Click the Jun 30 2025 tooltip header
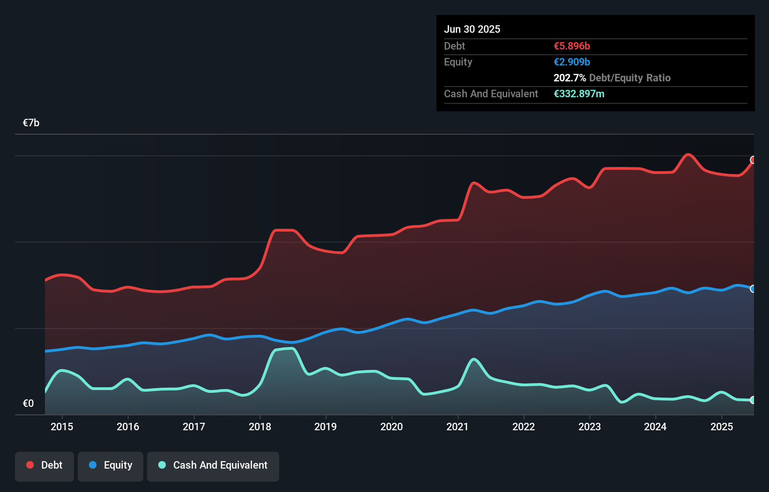Screen dimensions: 769x492 (x=472, y=29)
